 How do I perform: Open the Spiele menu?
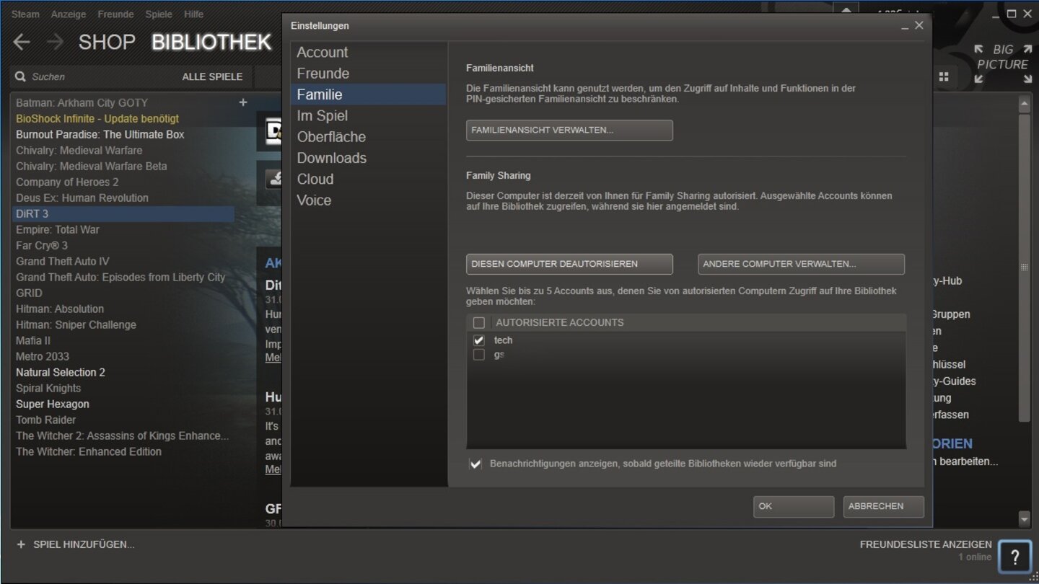(159, 14)
